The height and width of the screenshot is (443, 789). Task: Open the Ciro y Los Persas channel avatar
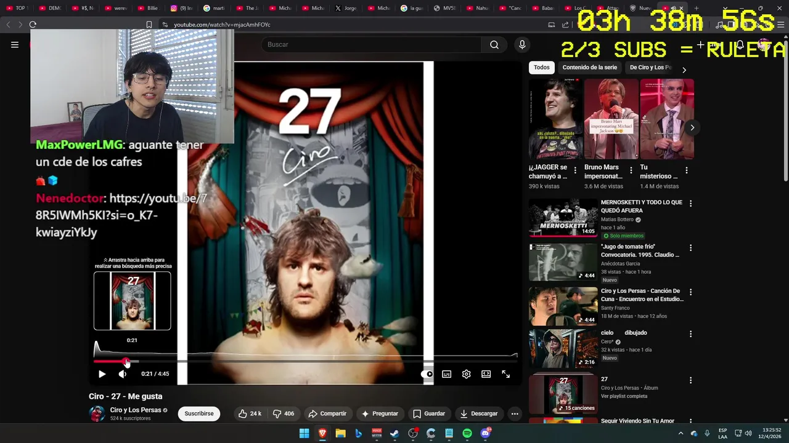click(97, 413)
